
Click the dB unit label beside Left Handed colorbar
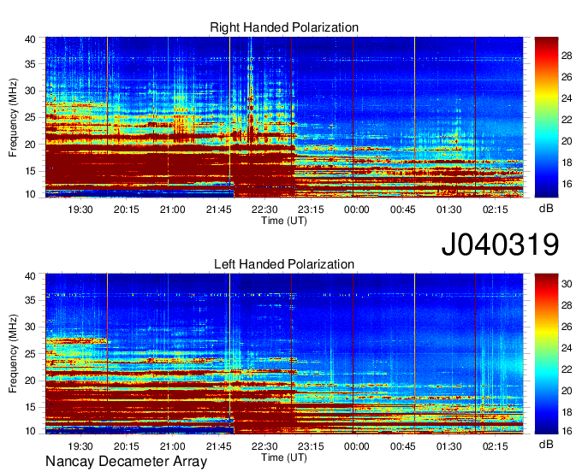(546, 444)
